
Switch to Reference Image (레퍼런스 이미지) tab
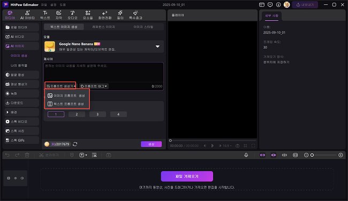tap(104, 27)
